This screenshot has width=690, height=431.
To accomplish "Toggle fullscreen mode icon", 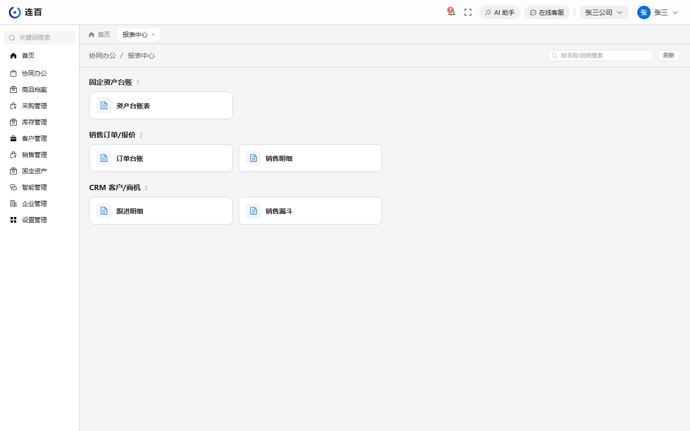I will pyautogui.click(x=468, y=12).
